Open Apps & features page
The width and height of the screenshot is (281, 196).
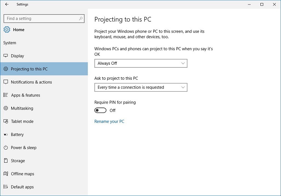(x=44, y=95)
